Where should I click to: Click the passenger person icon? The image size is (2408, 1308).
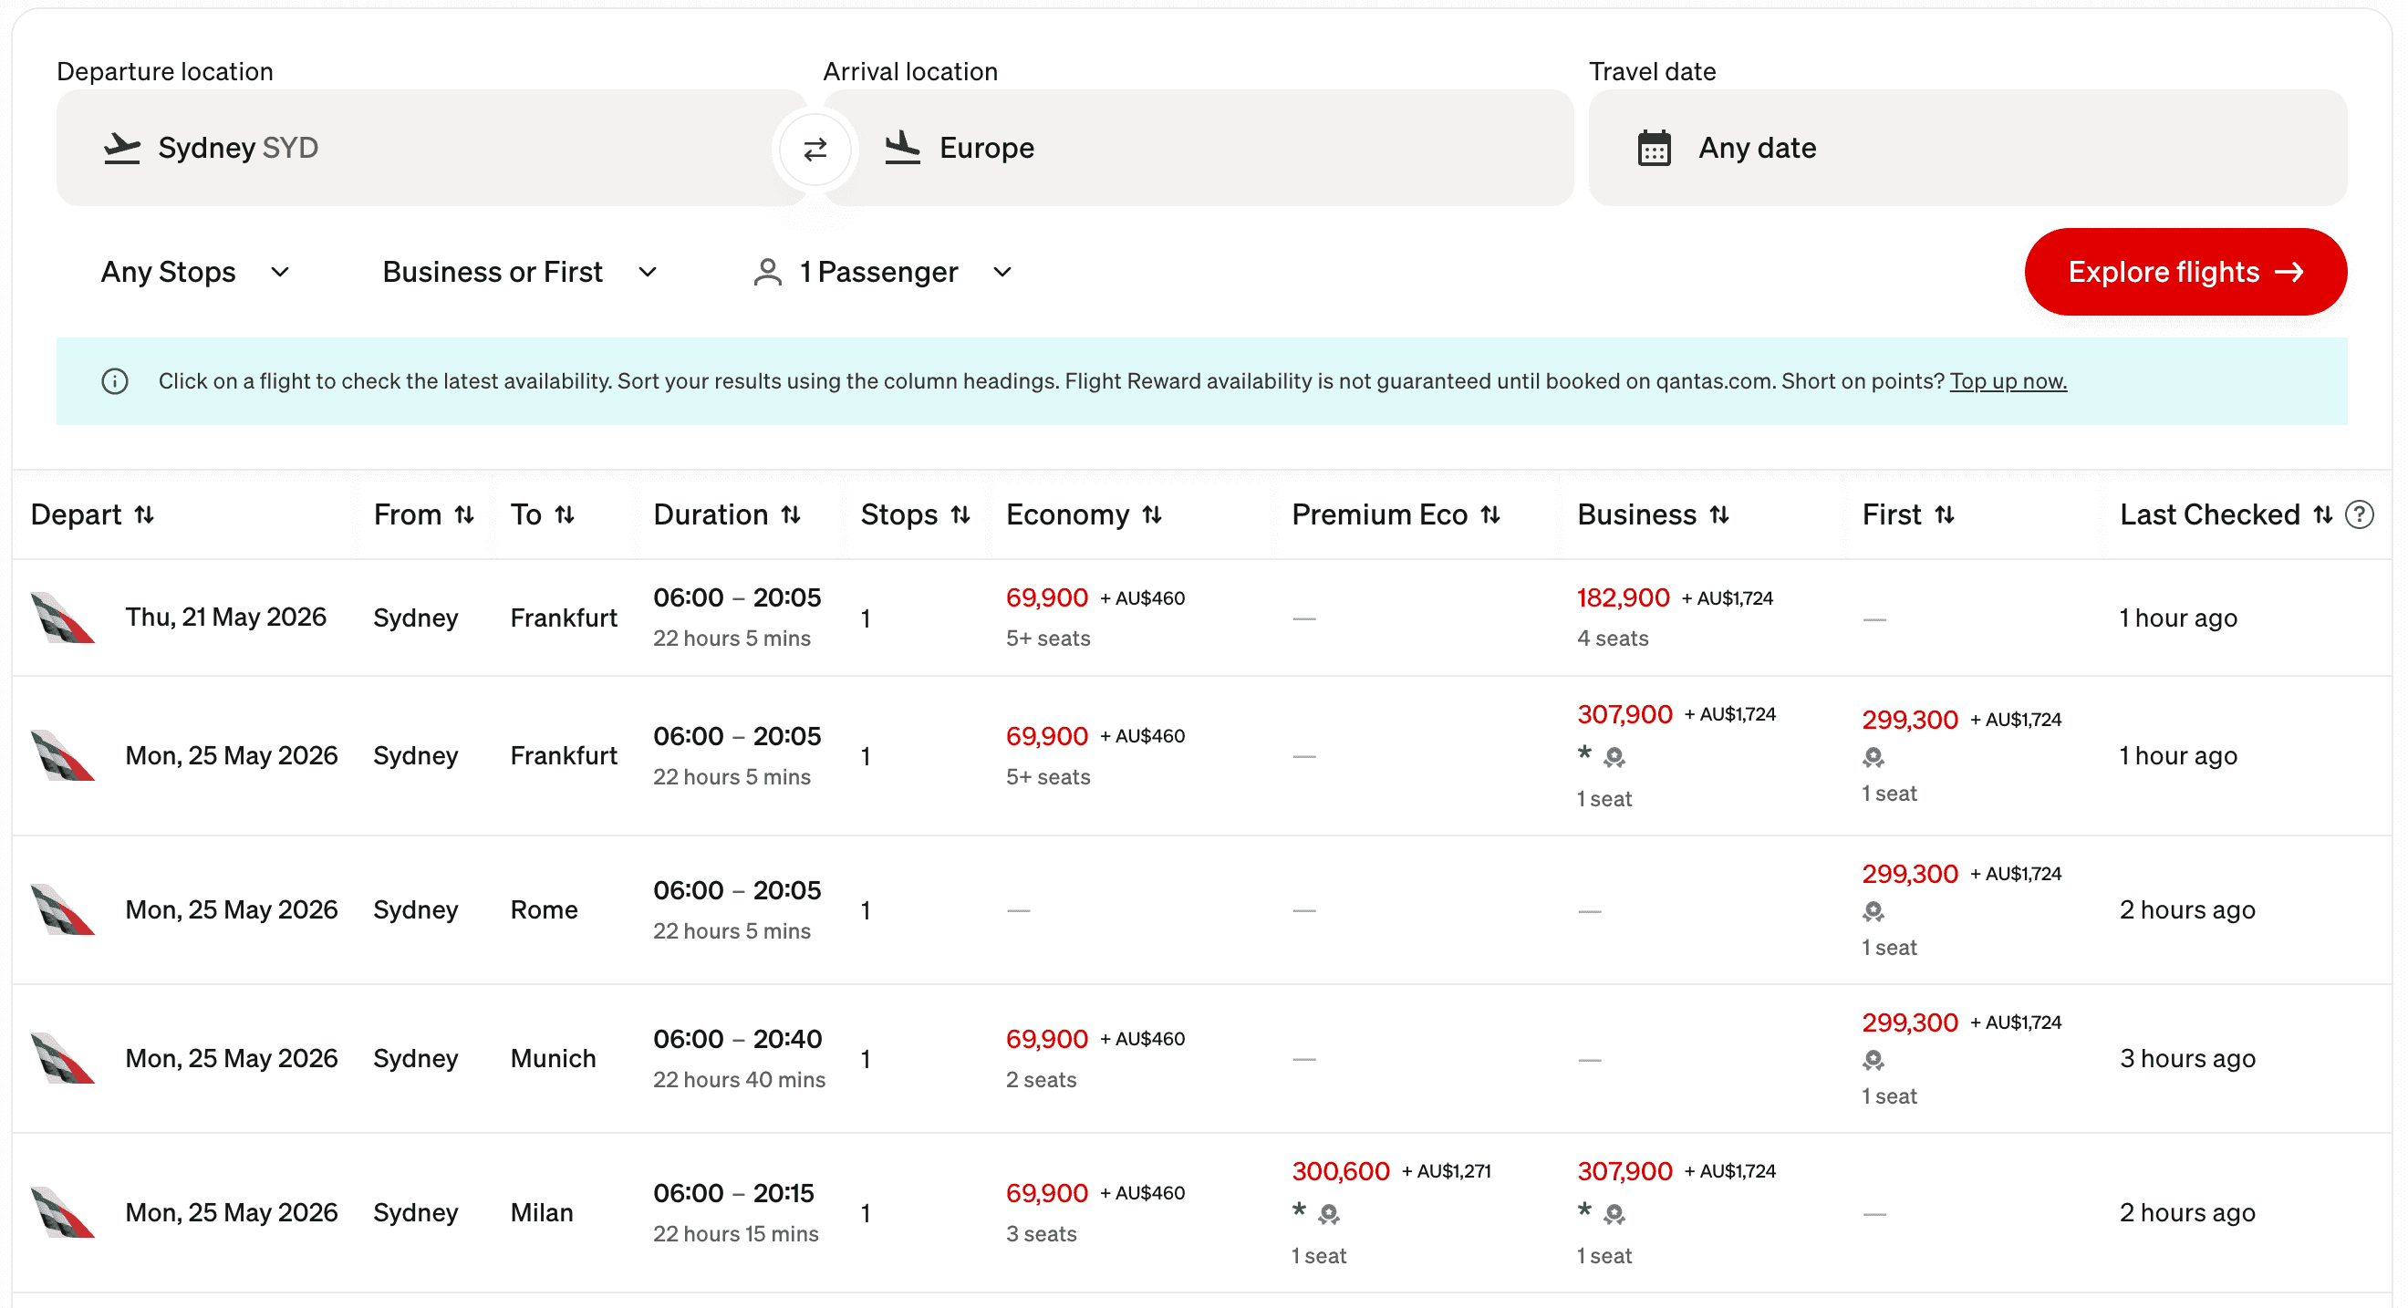pyautogui.click(x=766, y=272)
